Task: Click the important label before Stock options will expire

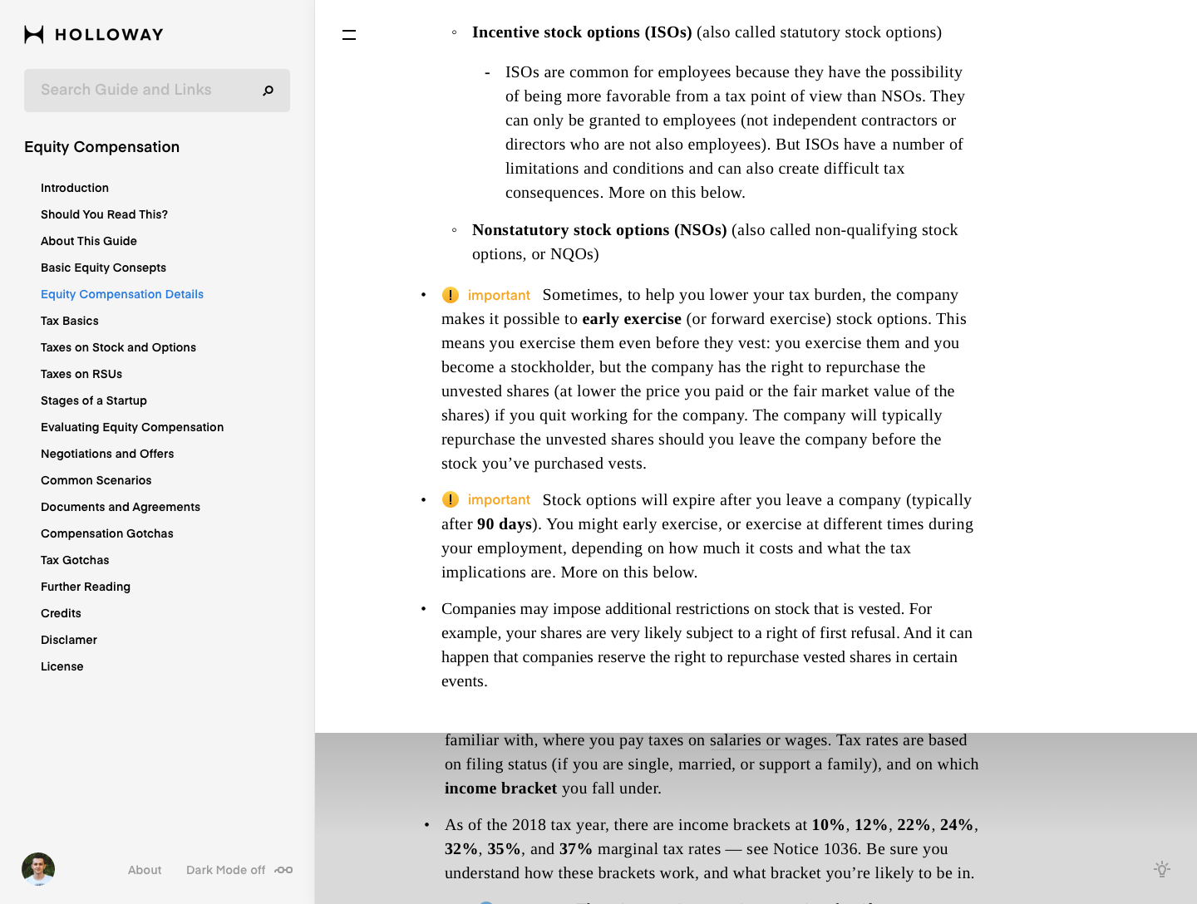Action: [x=499, y=499]
